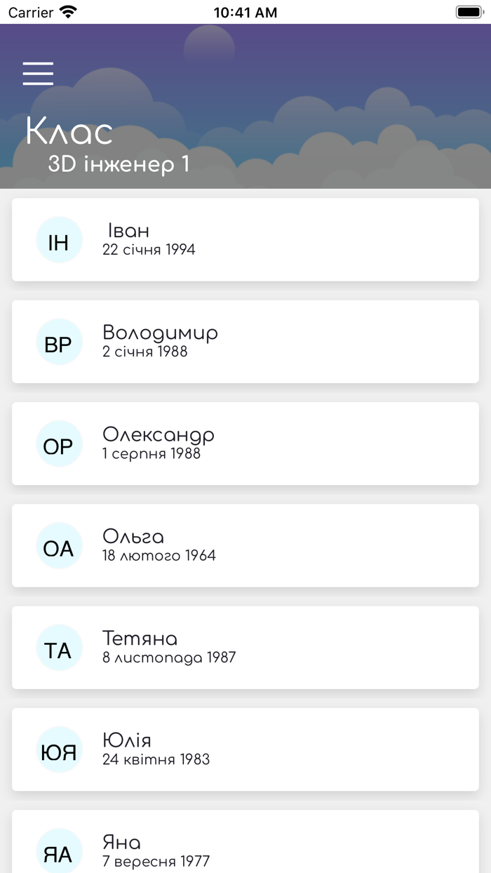Select the Ольга name label

(133, 537)
